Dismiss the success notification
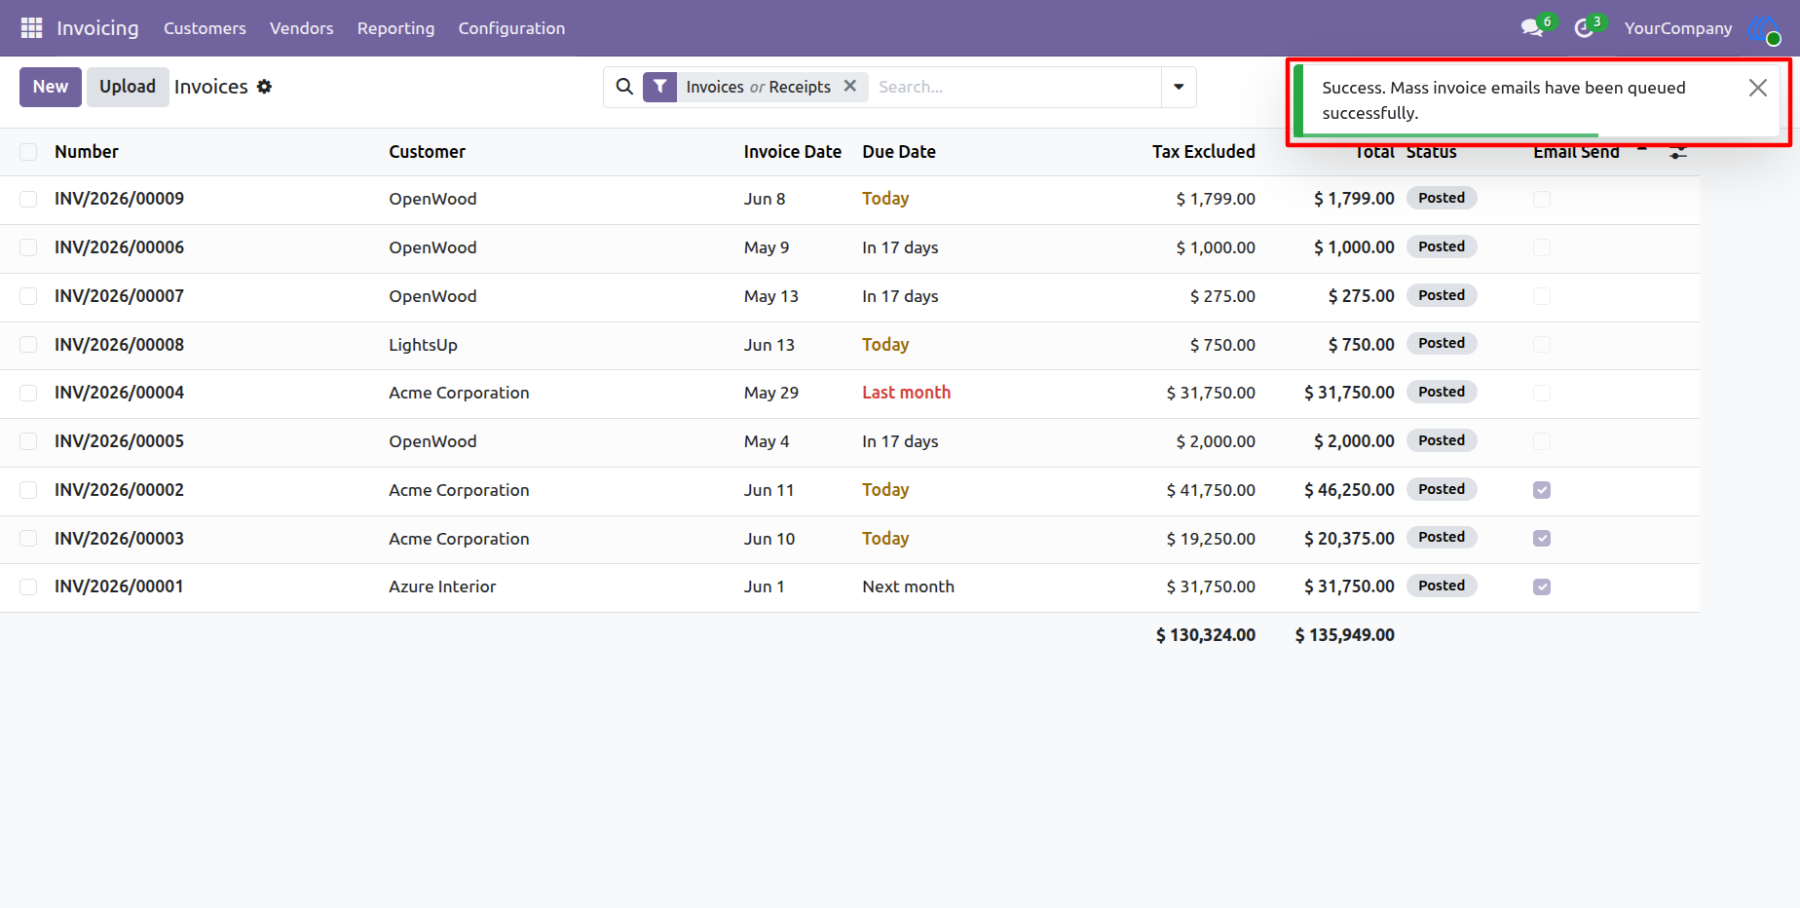Screen dimensions: 1800x908 click(x=1757, y=88)
